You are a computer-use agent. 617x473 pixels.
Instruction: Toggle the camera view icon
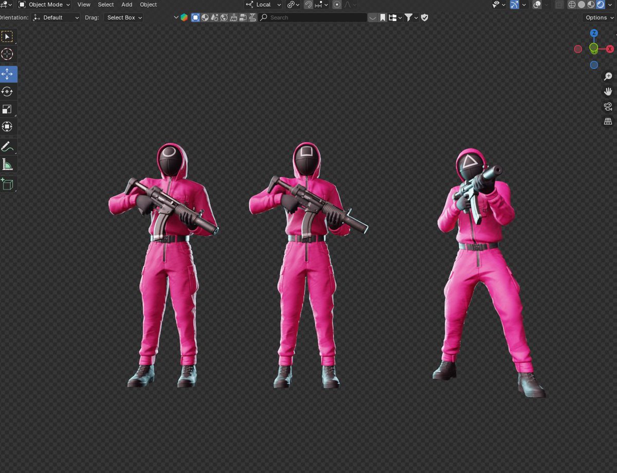pyautogui.click(x=608, y=106)
